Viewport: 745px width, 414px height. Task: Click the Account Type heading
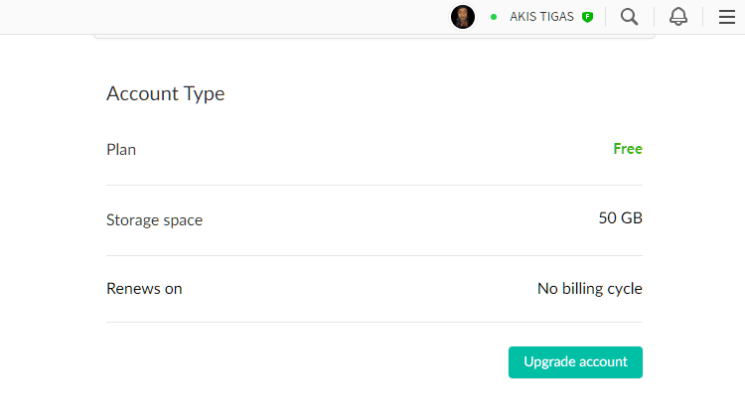pyautogui.click(x=165, y=93)
